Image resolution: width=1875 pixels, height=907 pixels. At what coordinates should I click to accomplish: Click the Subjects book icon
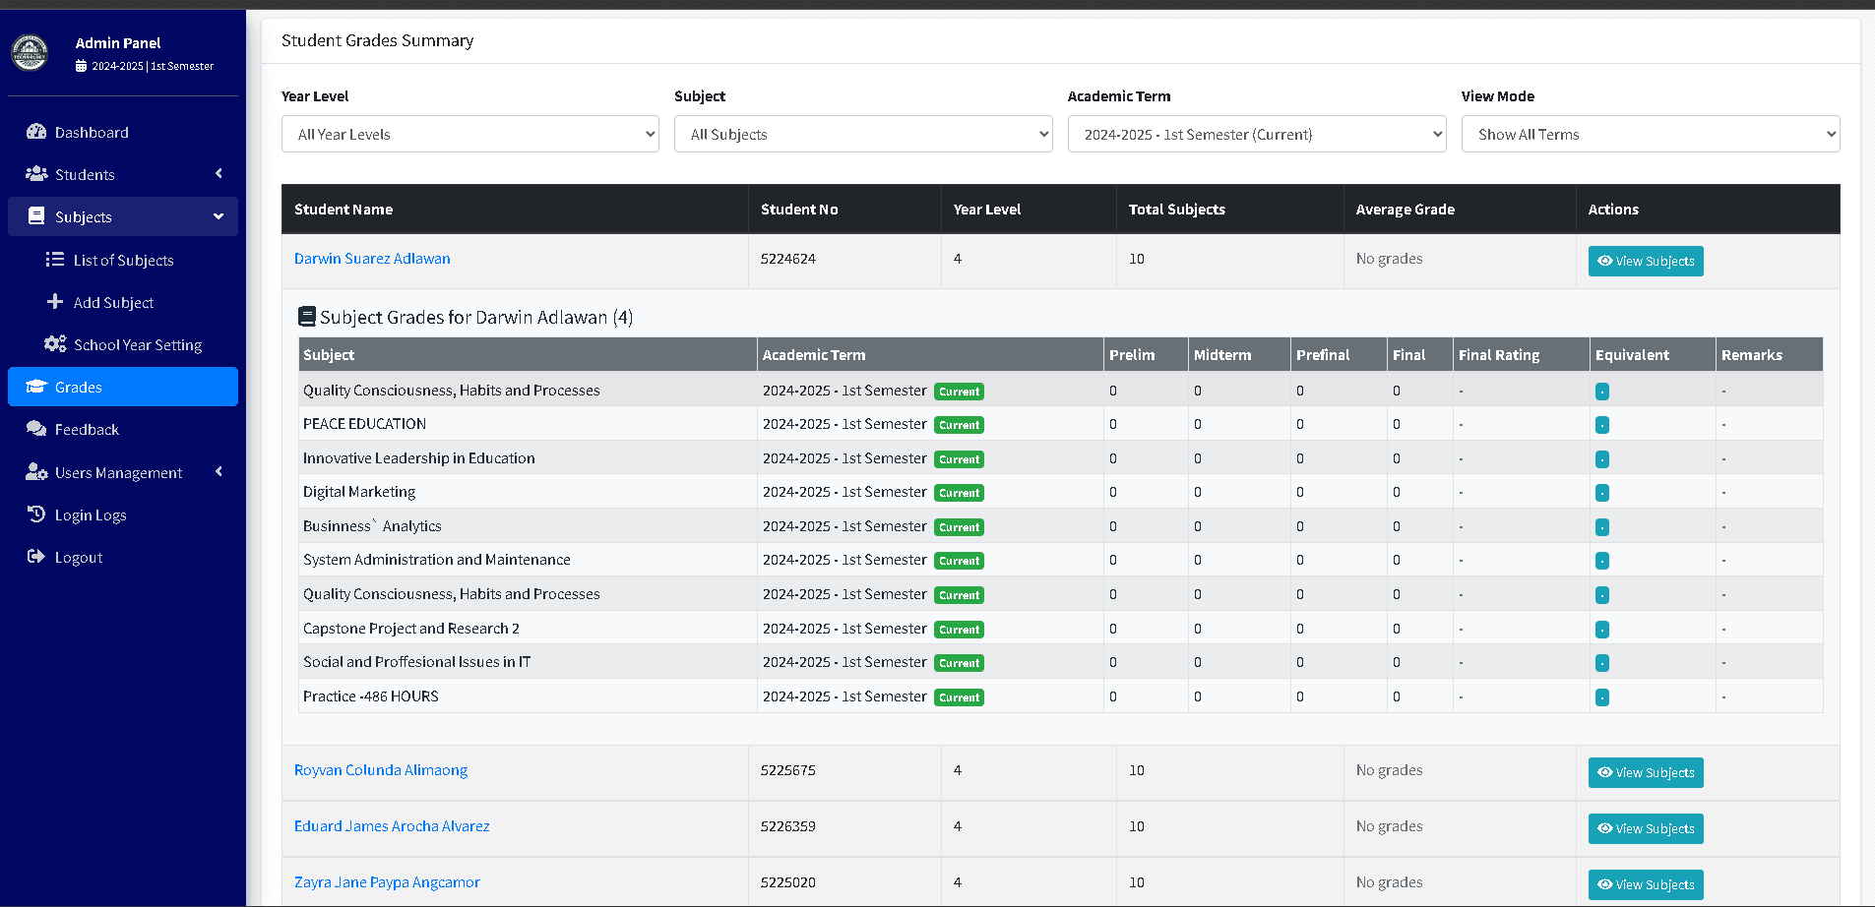point(36,216)
